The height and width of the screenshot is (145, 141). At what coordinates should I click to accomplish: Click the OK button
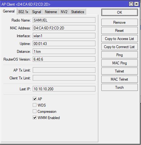[119, 12]
